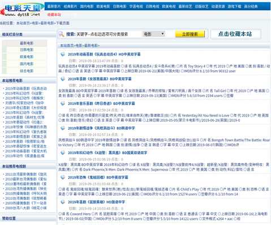This screenshot has width=271, height=225.
Task: Click the globe icon beside 鼠胆英雄
Action: (62, 202)
